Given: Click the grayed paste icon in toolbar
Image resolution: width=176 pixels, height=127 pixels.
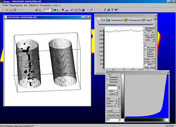Looking at the screenshot, I should [x=92, y=10].
